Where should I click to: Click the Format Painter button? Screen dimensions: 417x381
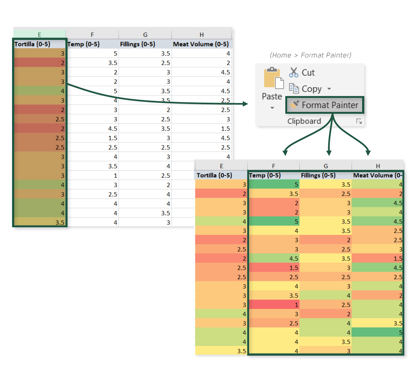pyautogui.click(x=325, y=105)
